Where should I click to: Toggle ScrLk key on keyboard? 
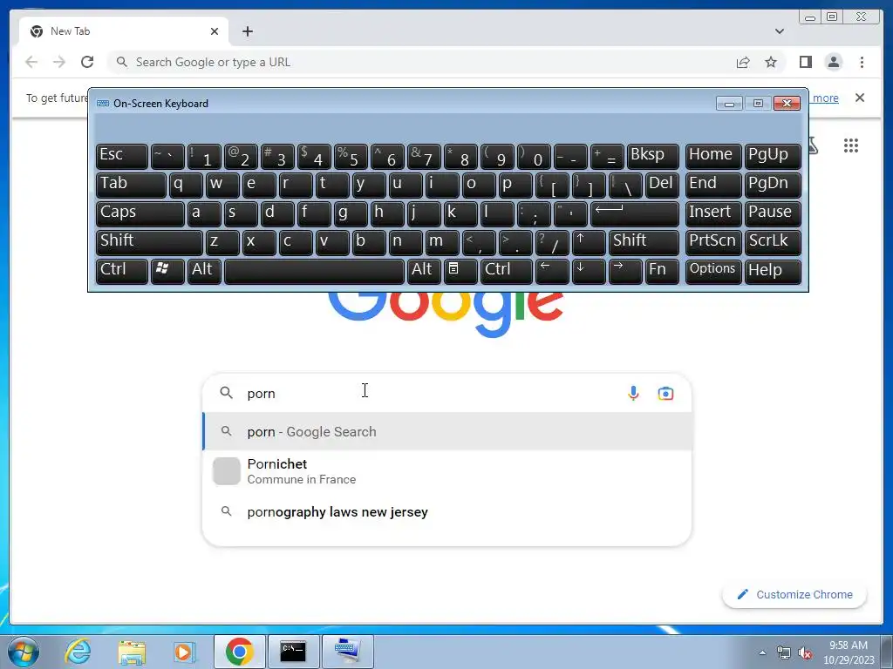point(773,242)
